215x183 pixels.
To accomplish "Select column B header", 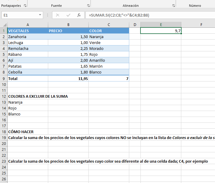I will [x=68, y=25].
